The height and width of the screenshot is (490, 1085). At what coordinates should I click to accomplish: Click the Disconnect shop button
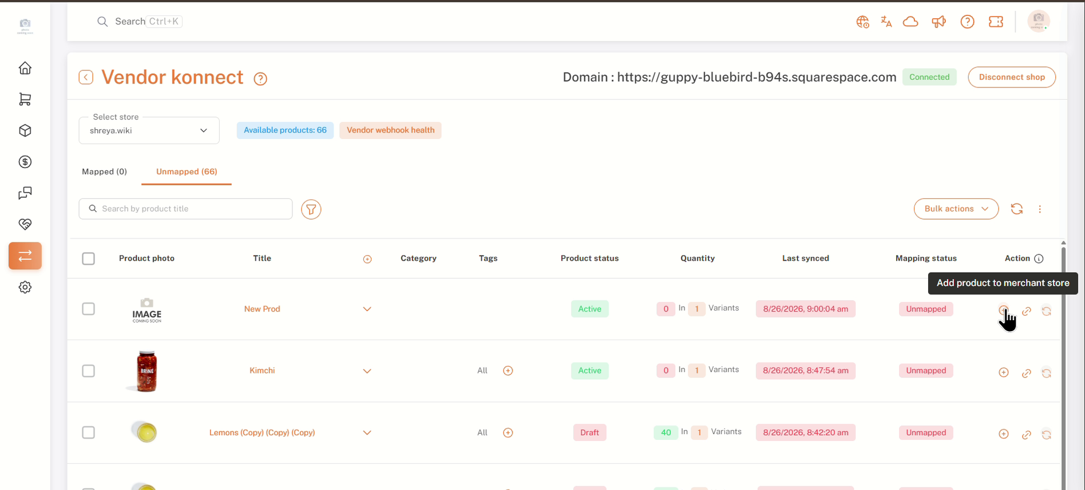pyautogui.click(x=1012, y=77)
